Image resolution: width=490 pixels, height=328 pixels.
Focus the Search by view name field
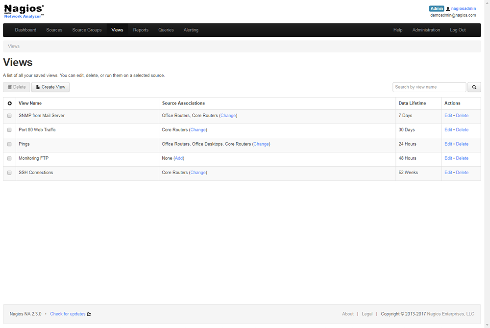pos(429,87)
